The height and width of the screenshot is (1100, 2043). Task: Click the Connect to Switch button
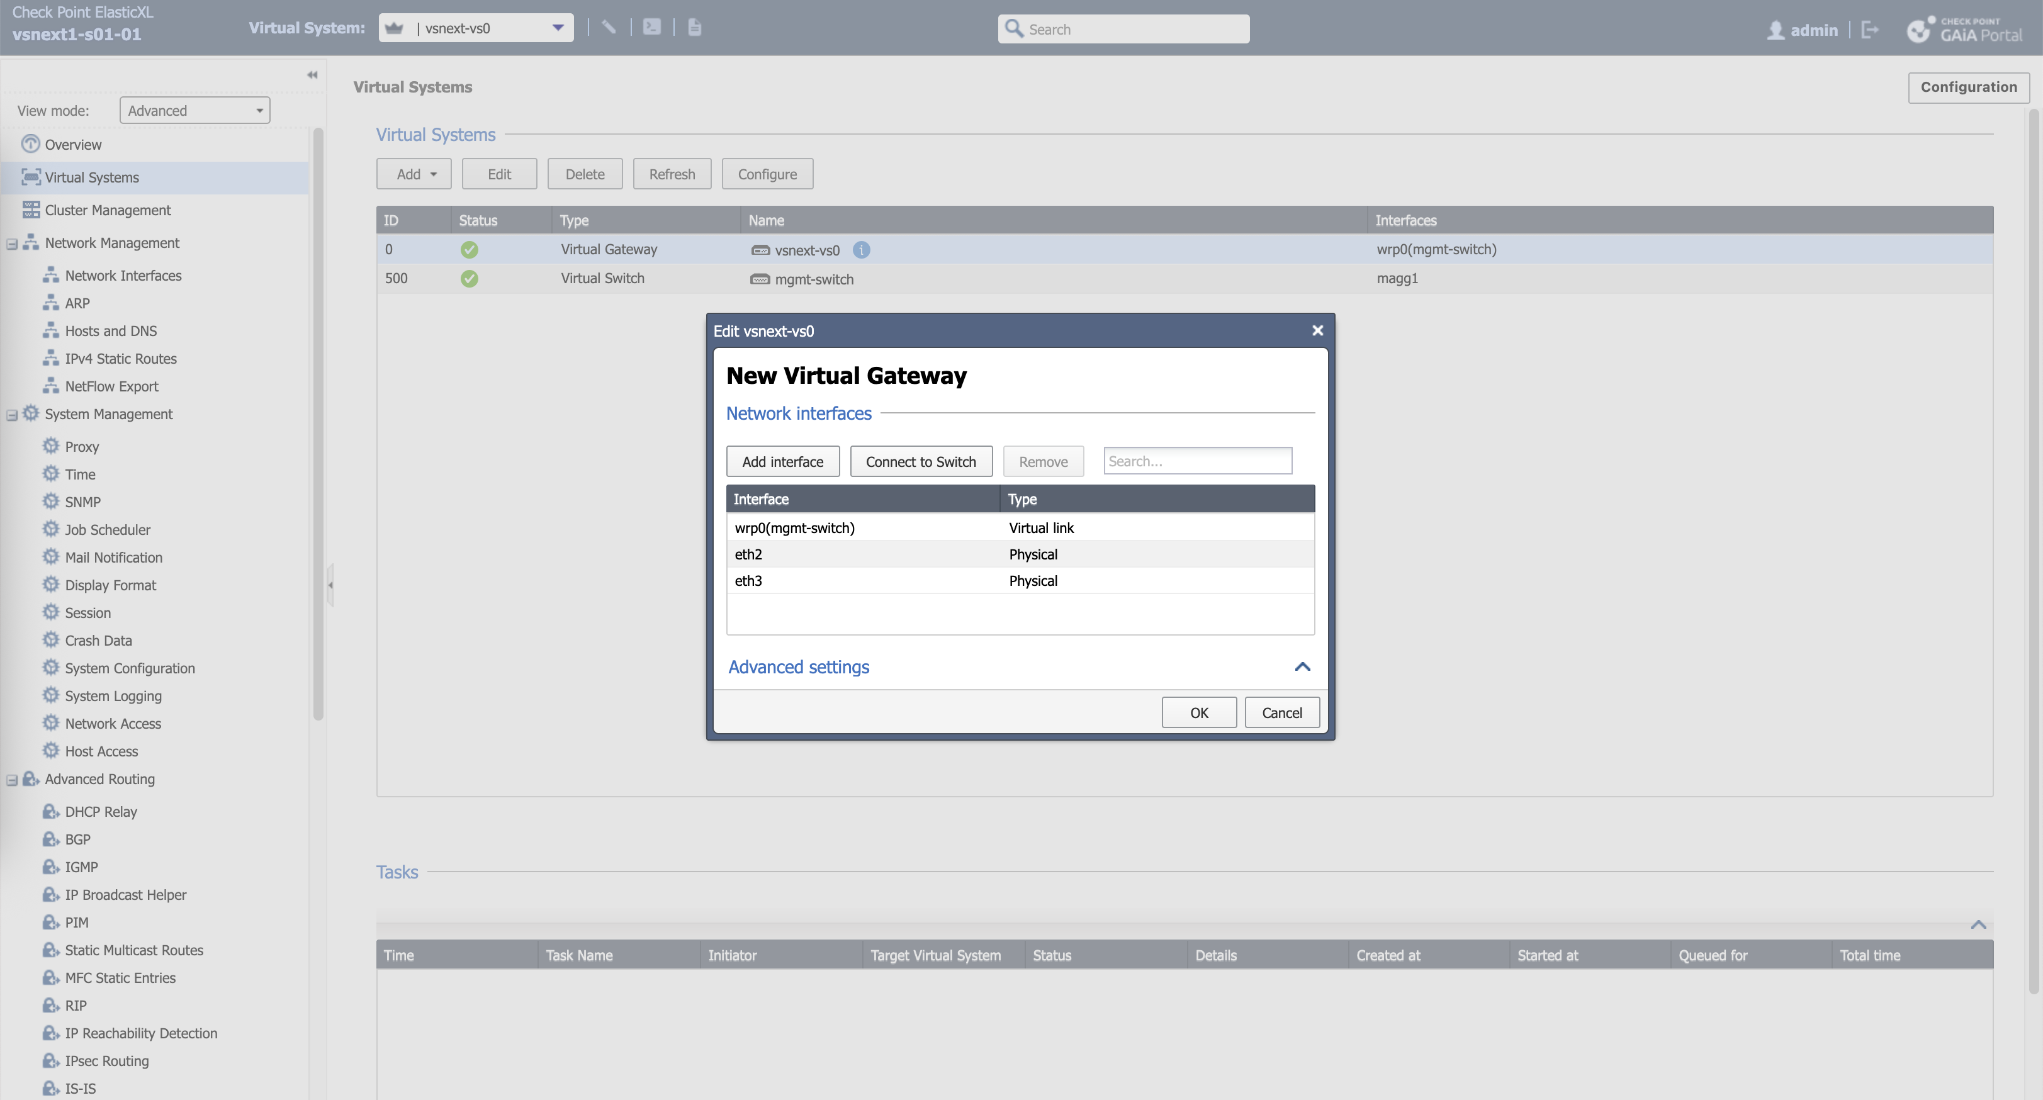[921, 461]
